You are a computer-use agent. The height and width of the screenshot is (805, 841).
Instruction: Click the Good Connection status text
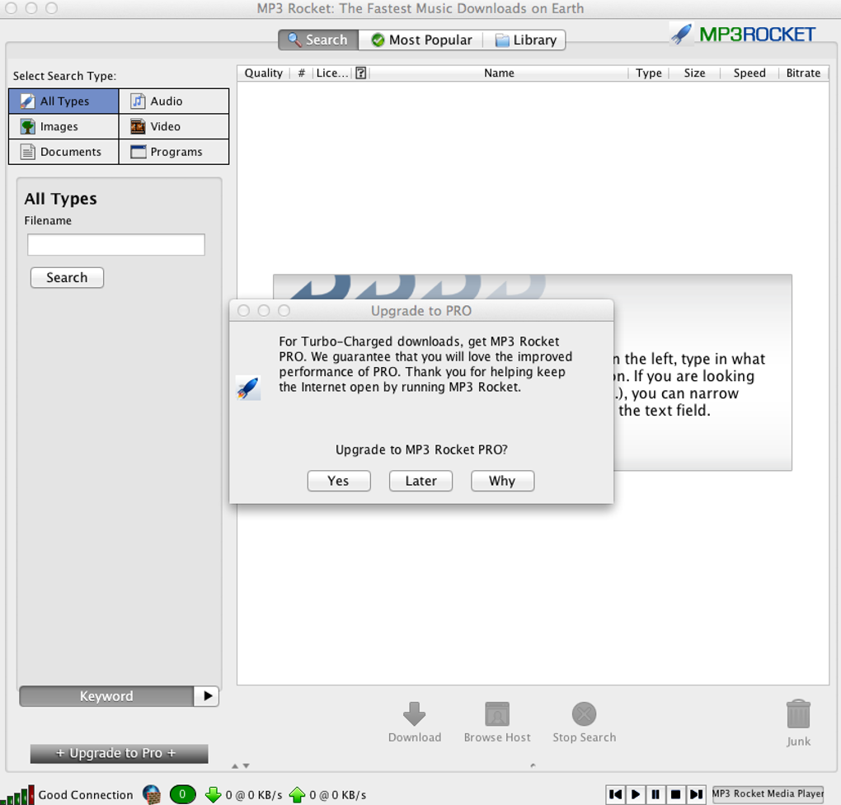86,795
